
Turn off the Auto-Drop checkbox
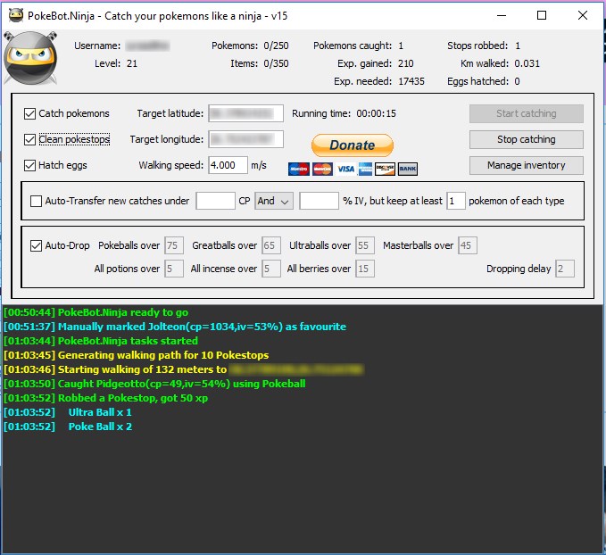pos(37,245)
